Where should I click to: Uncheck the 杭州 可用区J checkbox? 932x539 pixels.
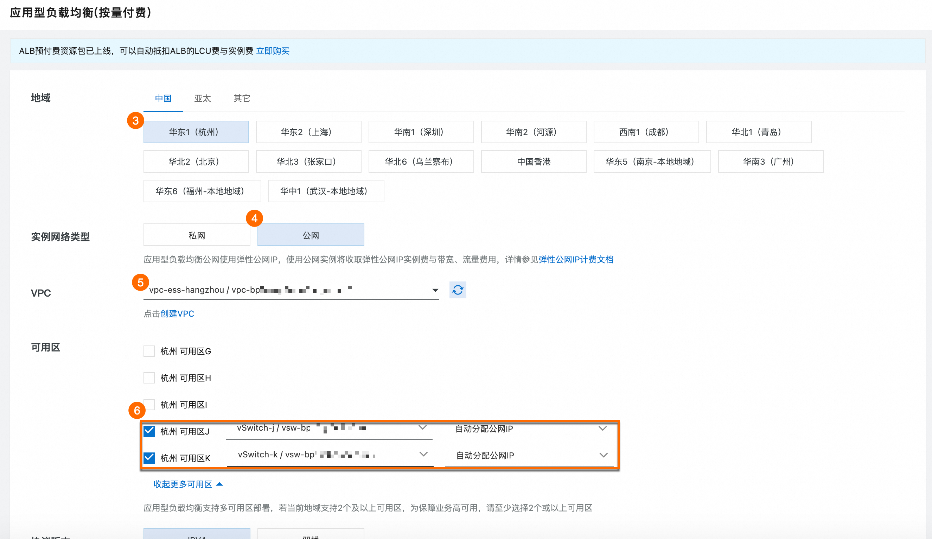[149, 431]
